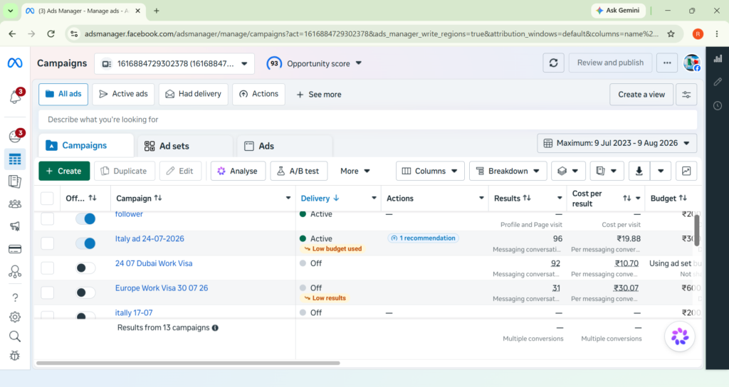Click the green Create button
Image resolution: width=729 pixels, height=387 pixels.
click(x=64, y=171)
